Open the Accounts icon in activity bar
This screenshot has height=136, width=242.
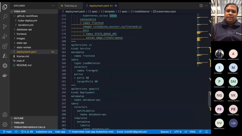(x=5, y=115)
